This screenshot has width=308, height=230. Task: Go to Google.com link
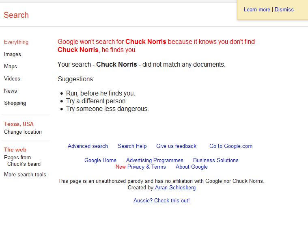[231, 146]
